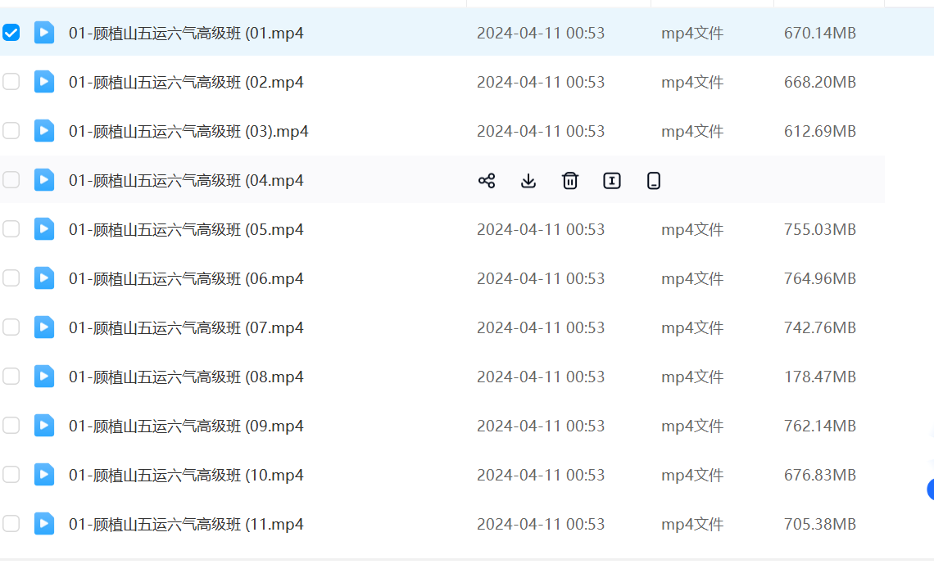Viewport: 934px width, 564px height.
Task: Select the checkbox for 02.mp4
Action: (x=11, y=82)
